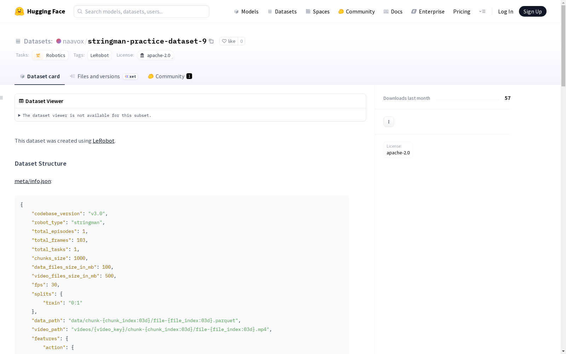Image resolution: width=566 pixels, height=354 pixels.
Task: Expand the navbar more-options menu
Action: coord(482,11)
